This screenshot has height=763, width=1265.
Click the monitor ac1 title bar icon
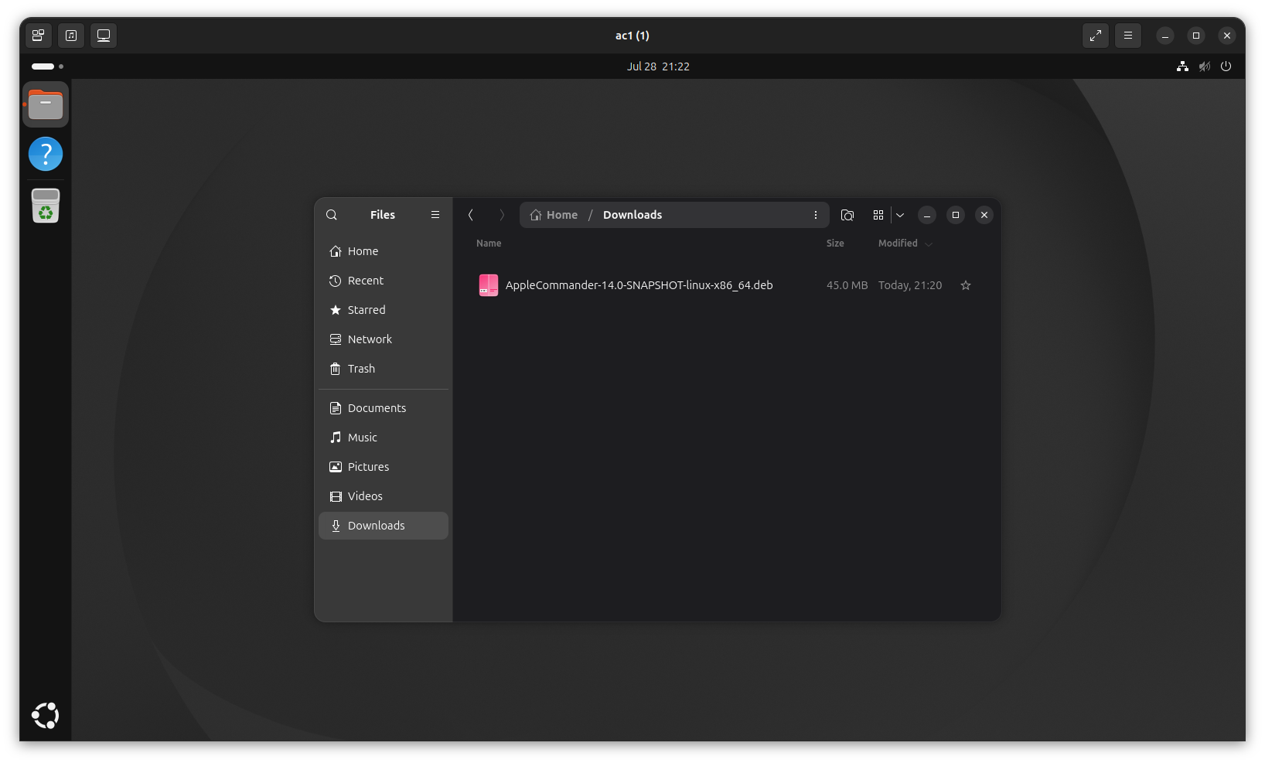click(x=104, y=36)
